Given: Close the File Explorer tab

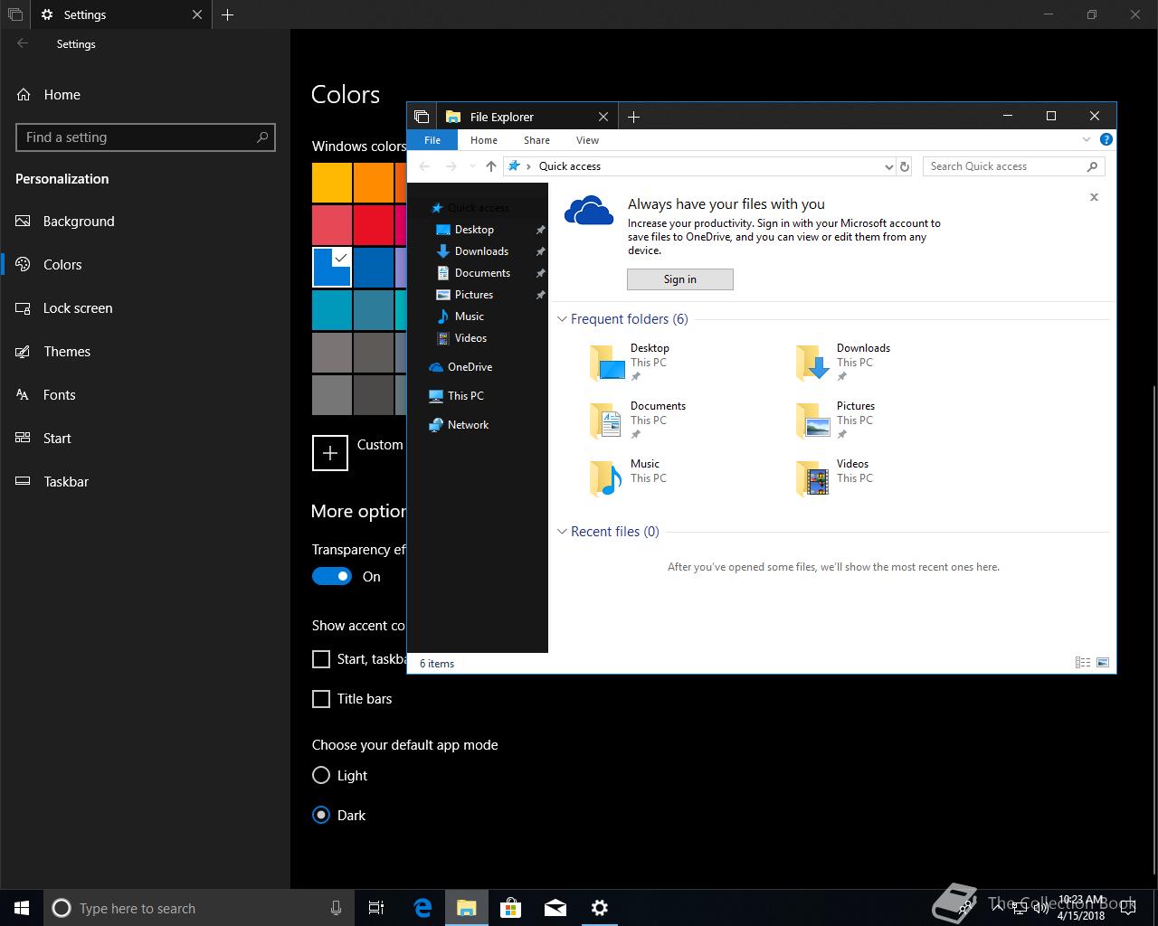Looking at the screenshot, I should click(x=603, y=117).
